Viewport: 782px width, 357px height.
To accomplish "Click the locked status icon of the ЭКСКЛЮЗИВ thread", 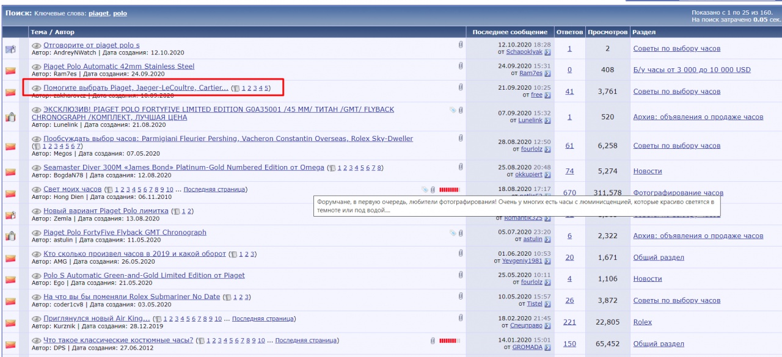I will click(10, 117).
